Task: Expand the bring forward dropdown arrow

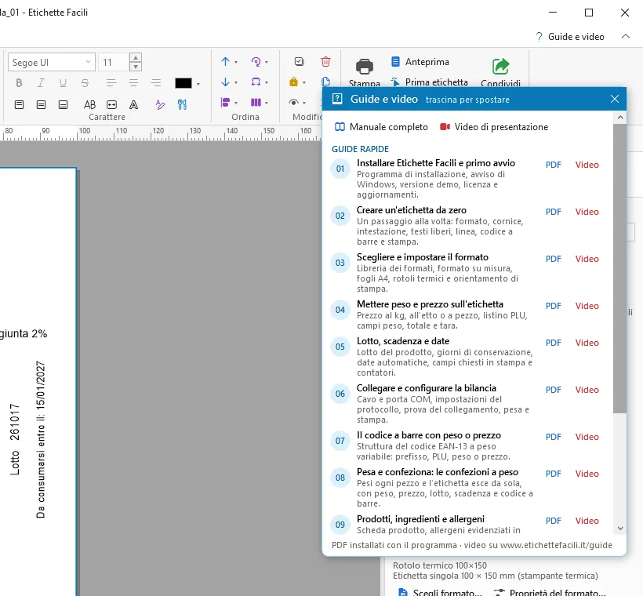Action: click(x=236, y=63)
